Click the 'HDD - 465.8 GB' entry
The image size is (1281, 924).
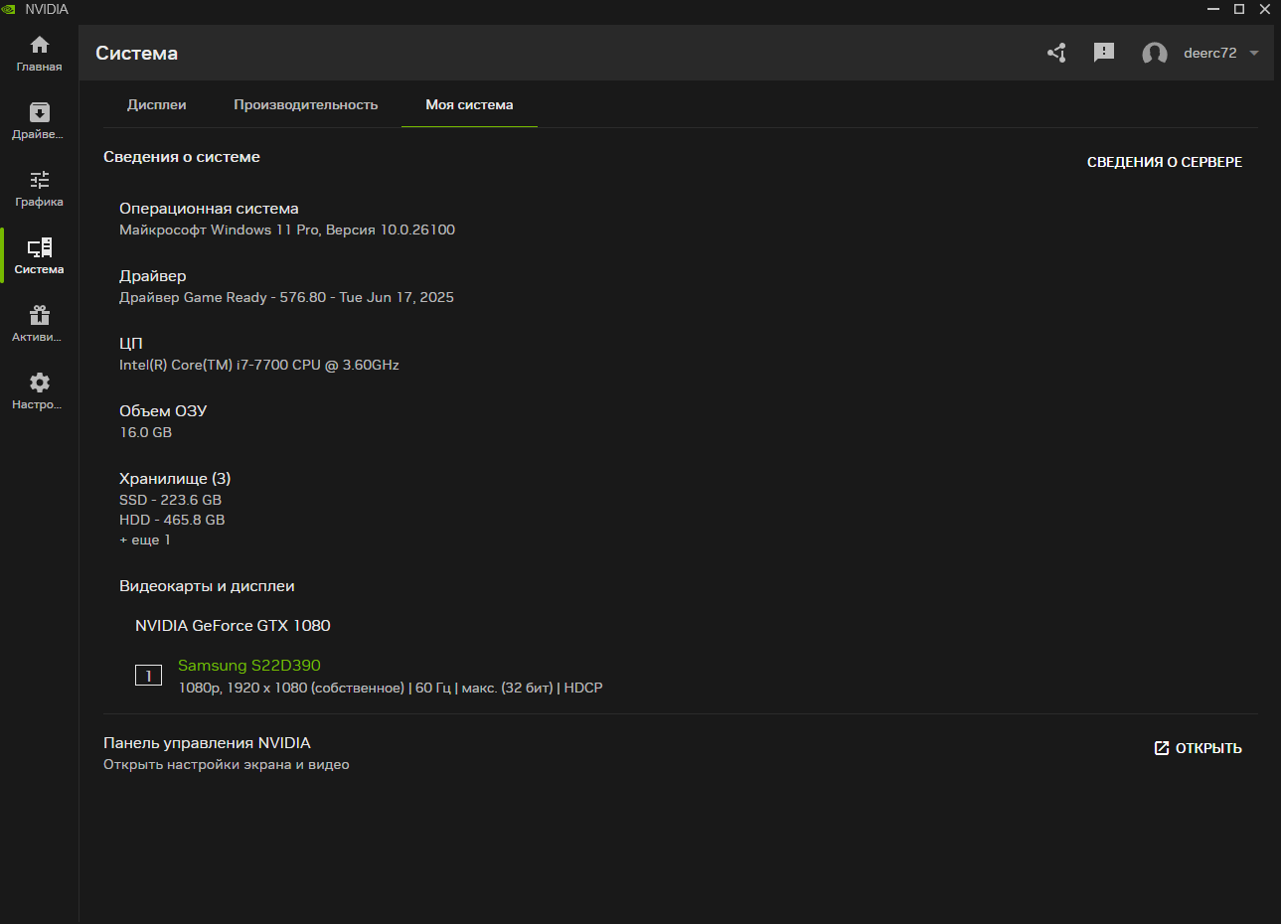click(x=172, y=520)
